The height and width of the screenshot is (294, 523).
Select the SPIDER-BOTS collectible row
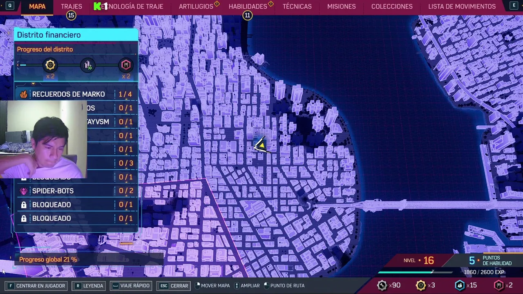tap(76, 191)
